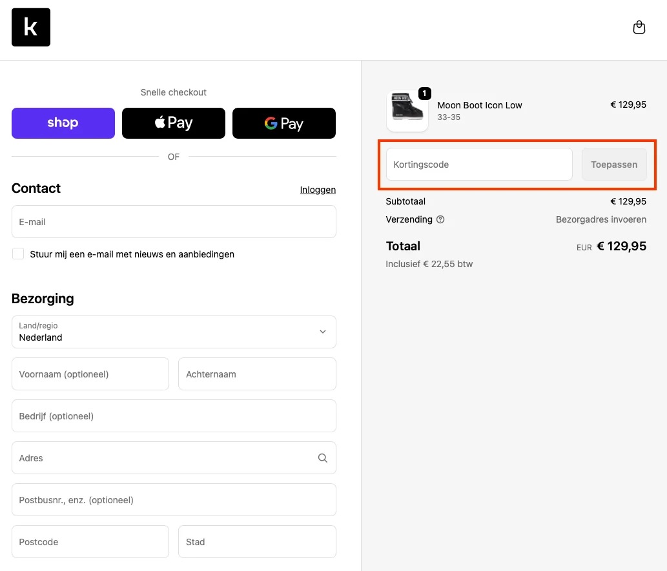Viewport: 667px width, 571px height.
Task: Open the Land/regio country dropdown
Action: (x=174, y=332)
